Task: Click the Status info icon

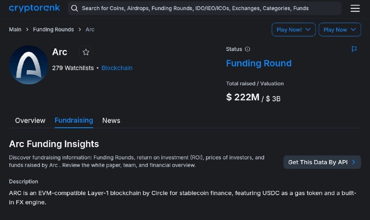Action: click(x=247, y=49)
